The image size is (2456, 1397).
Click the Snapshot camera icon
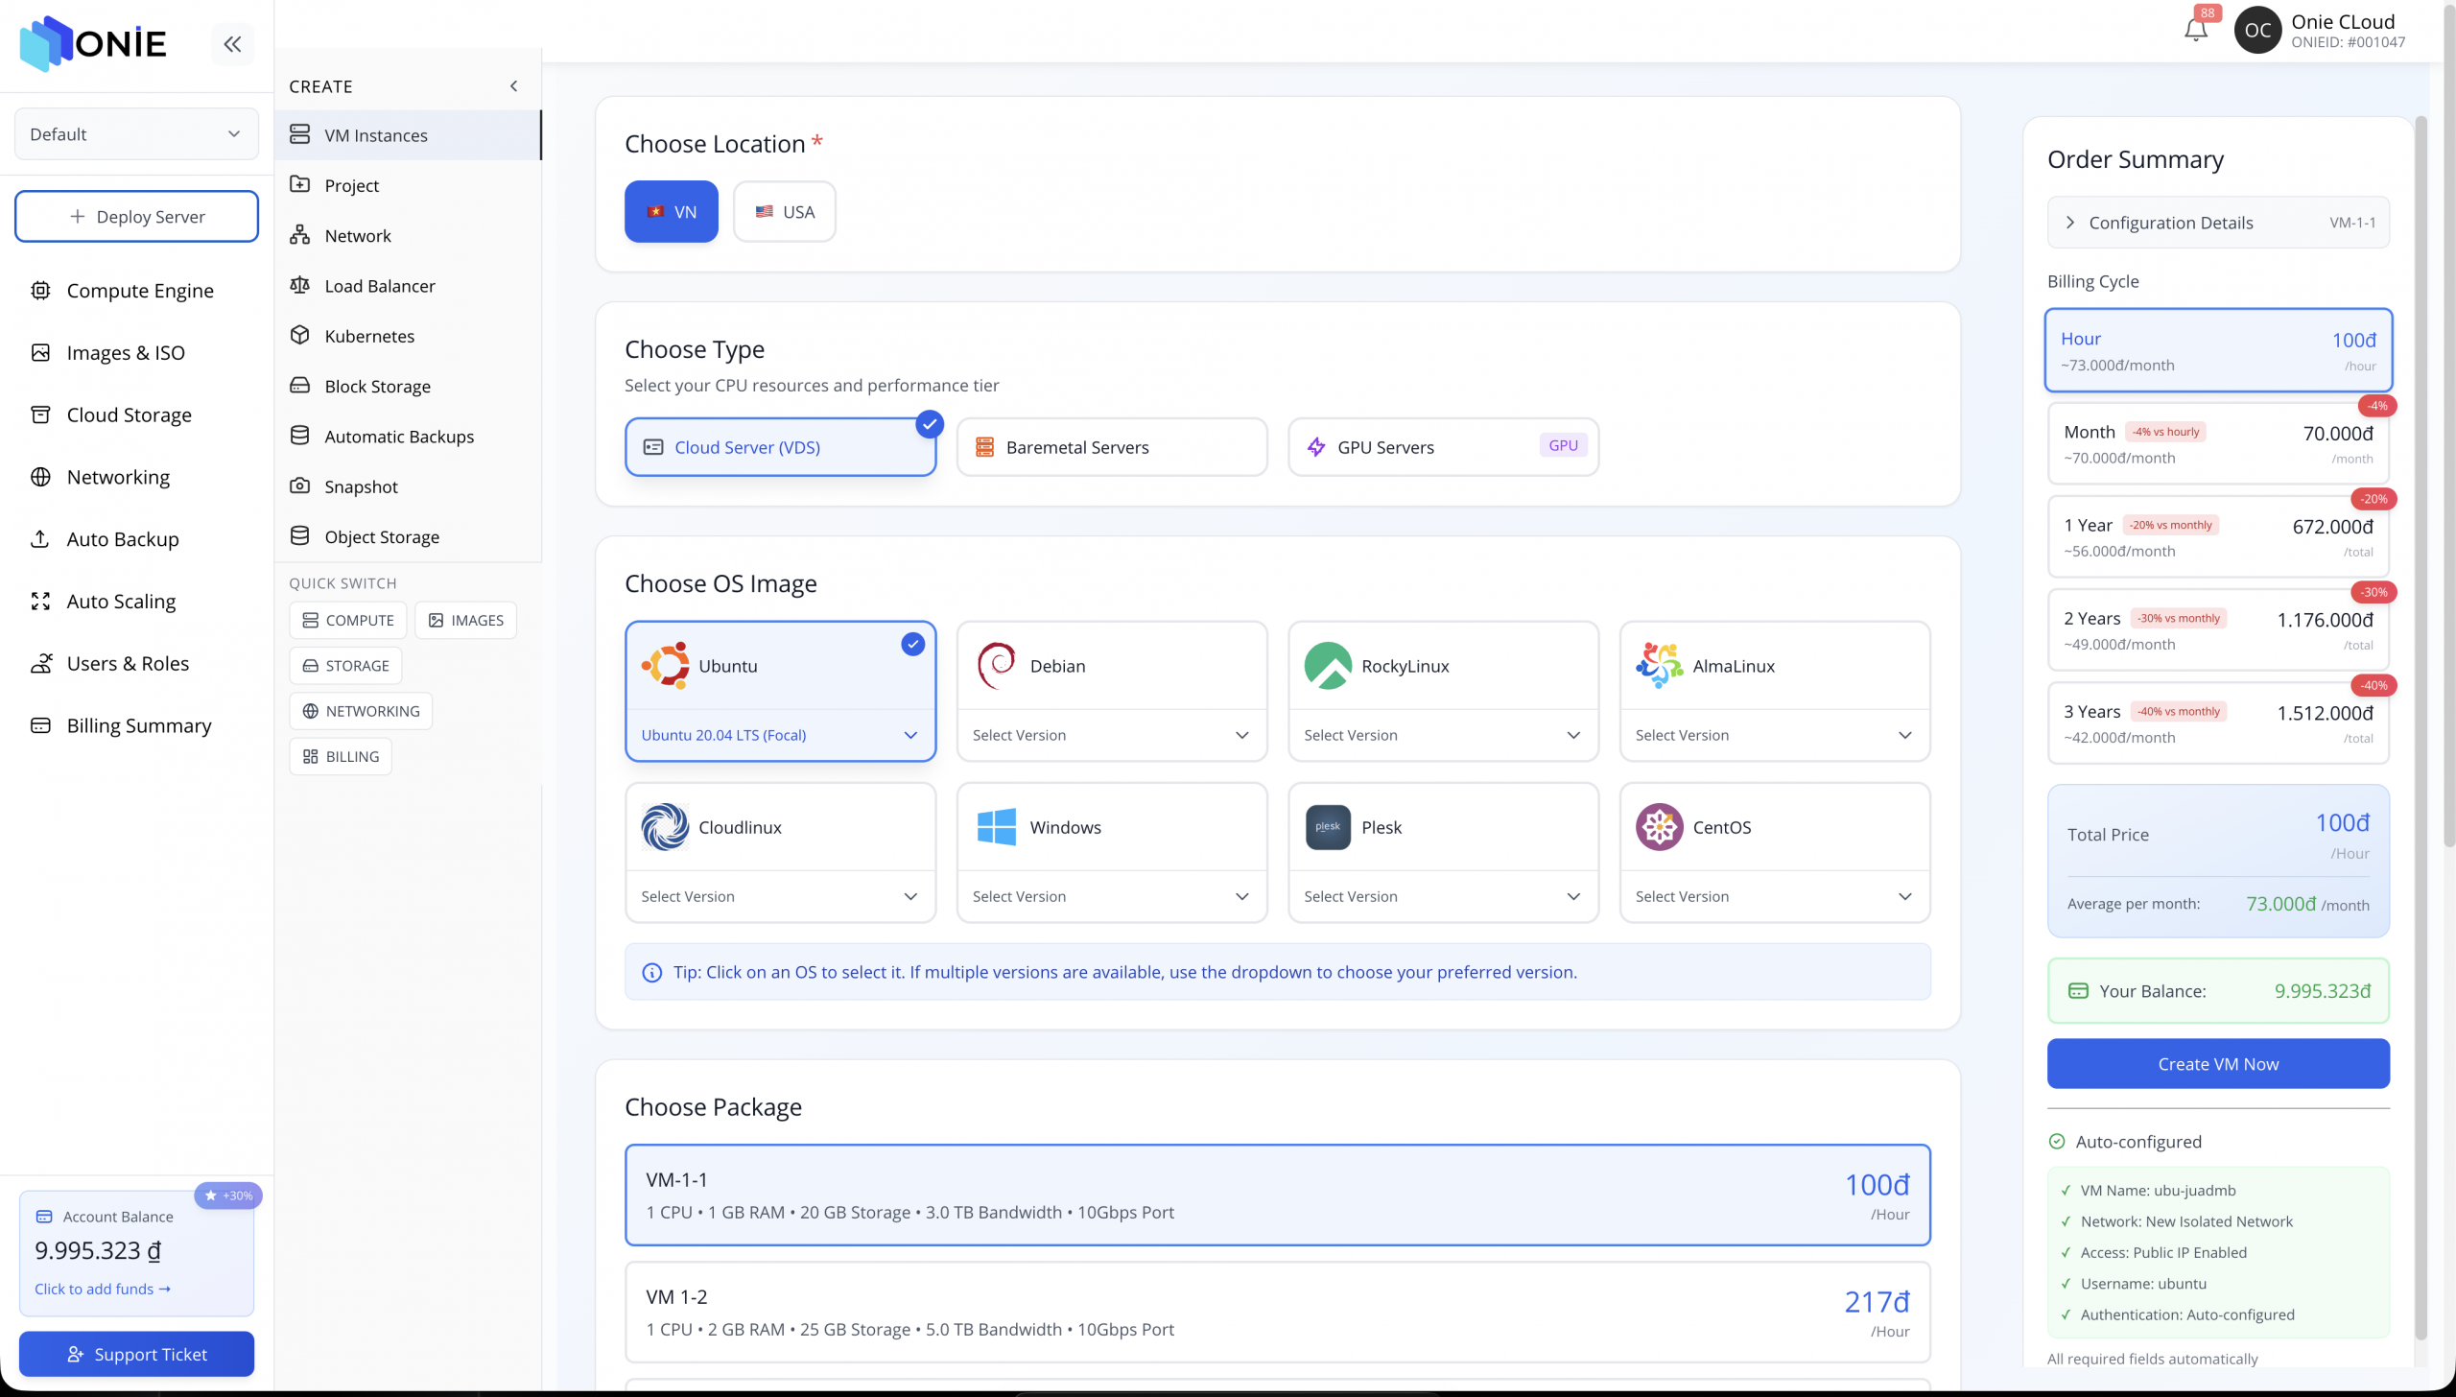(x=299, y=485)
